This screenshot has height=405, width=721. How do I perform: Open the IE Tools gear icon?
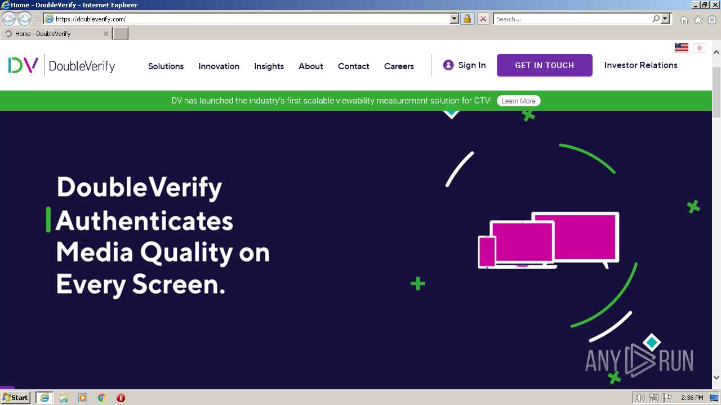pos(712,20)
